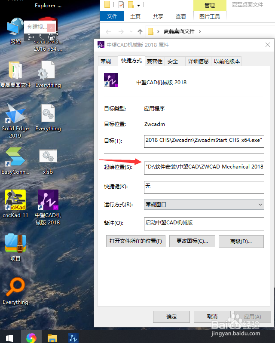Screen dimensions: 275x343
Task: Select the Everything file icon beside Solid Edge
Action: (x=48, y=118)
